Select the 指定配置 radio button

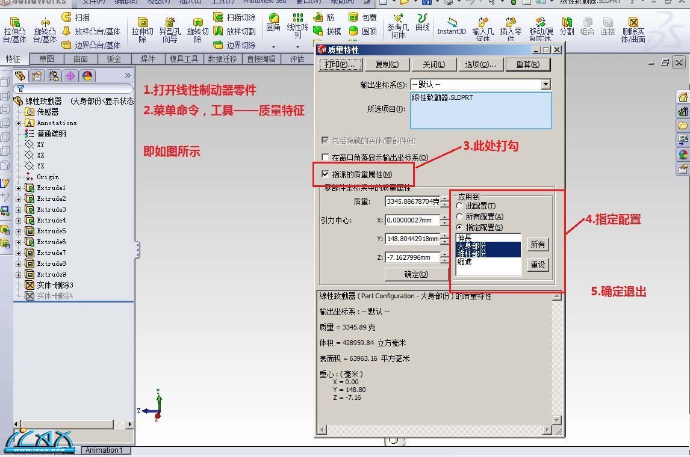point(460,227)
